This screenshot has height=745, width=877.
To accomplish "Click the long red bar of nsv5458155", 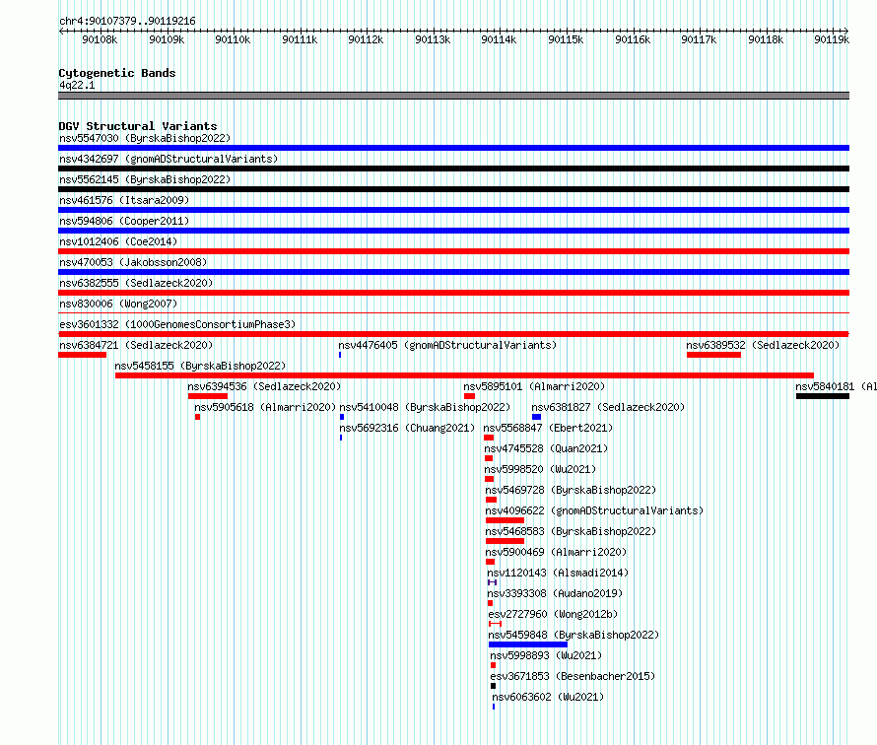I will tap(464, 375).
